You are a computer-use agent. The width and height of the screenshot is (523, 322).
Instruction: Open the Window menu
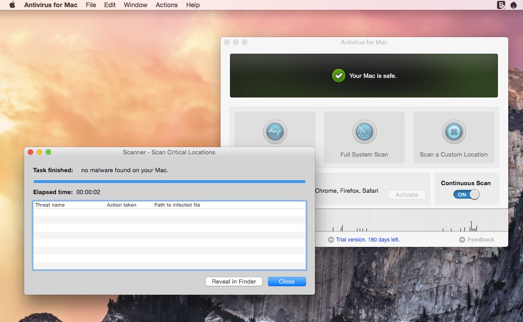[x=136, y=5]
